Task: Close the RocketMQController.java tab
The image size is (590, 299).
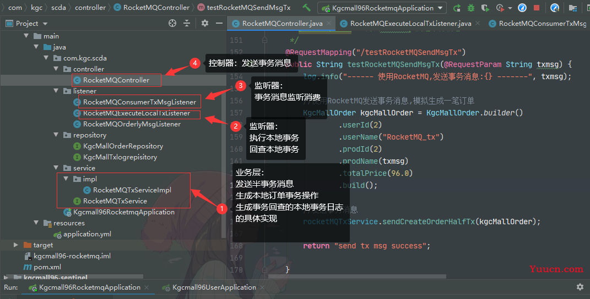Action: pos(329,23)
